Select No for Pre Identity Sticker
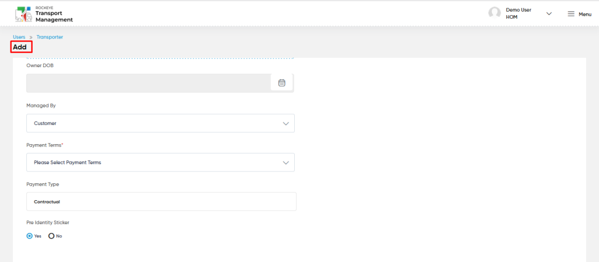Image resolution: width=599 pixels, height=262 pixels. point(51,236)
